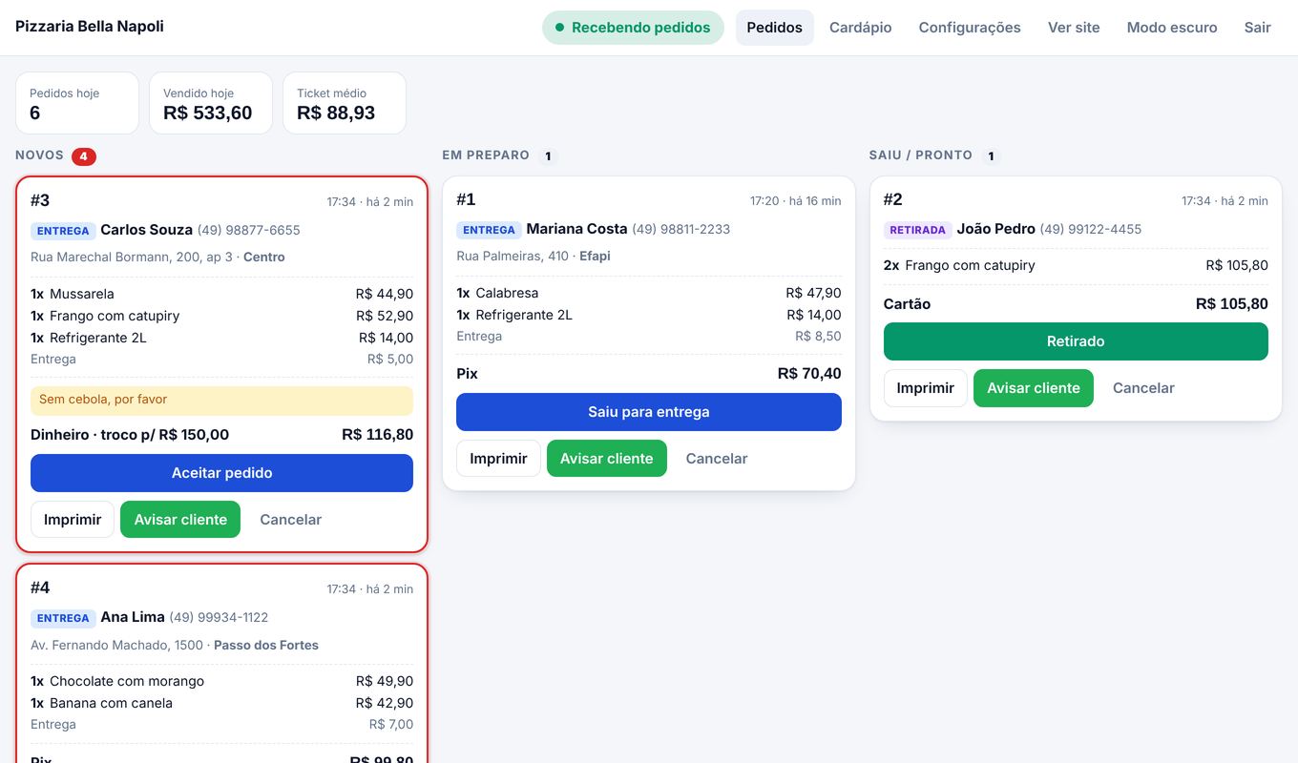Image resolution: width=1298 pixels, height=763 pixels.
Task: Click the Pedidos hoje stat card
Action: coord(77,103)
